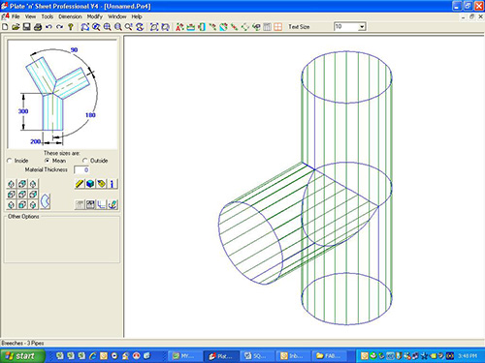
Task: Open the Dimension menu
Action: pos(70,16)
